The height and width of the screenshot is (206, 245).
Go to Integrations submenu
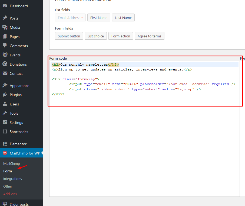click(x=12, y=179)
